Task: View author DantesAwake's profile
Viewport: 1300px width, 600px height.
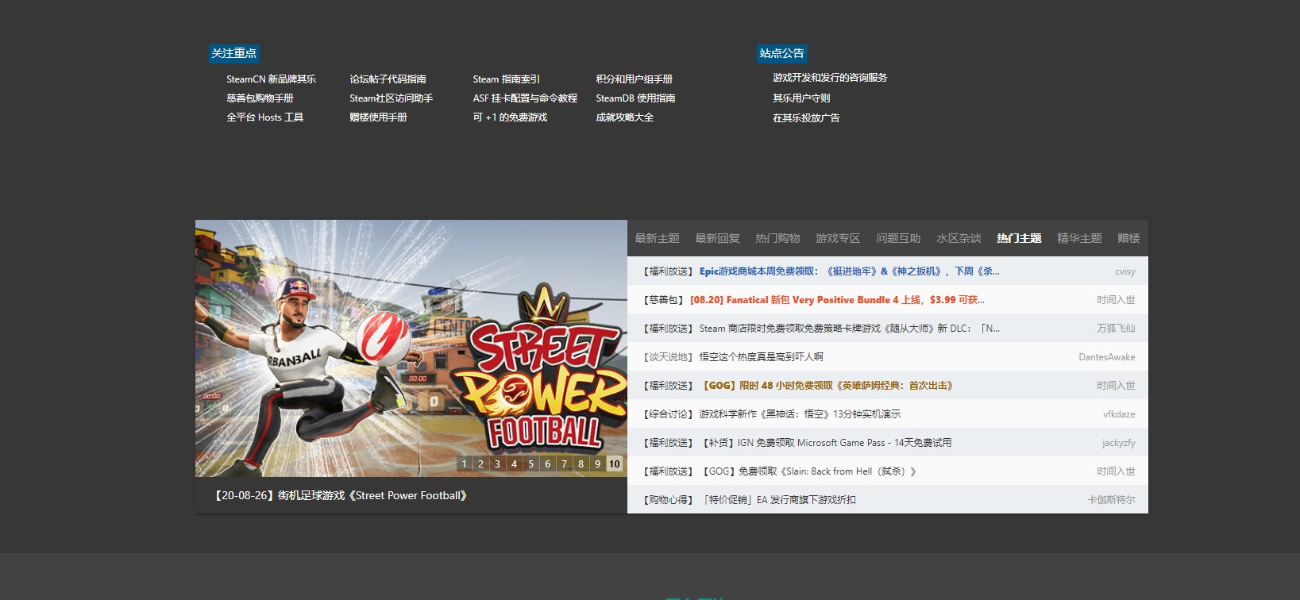Action: pyautogui.click(x=1106, y=357)
